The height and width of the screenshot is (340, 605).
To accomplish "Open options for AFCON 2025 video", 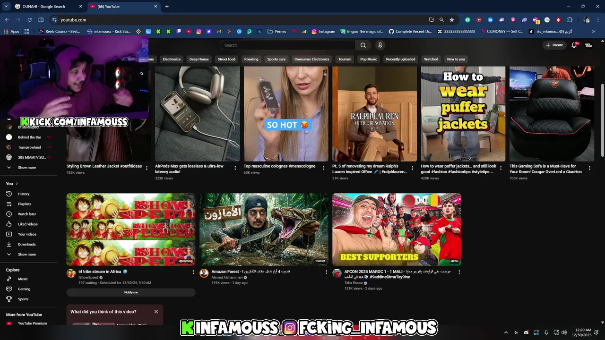I will [459, 272].
